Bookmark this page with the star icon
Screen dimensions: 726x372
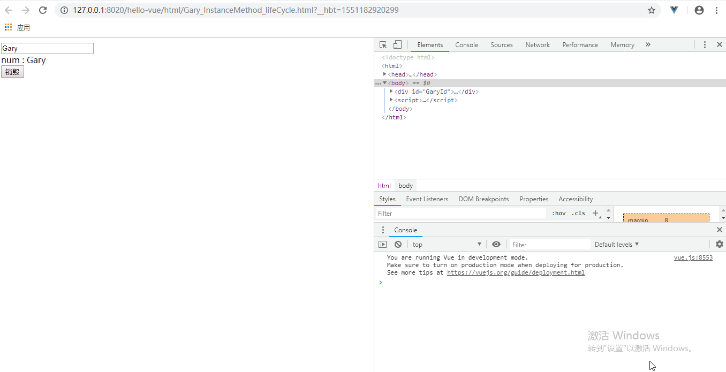[652, 10]
